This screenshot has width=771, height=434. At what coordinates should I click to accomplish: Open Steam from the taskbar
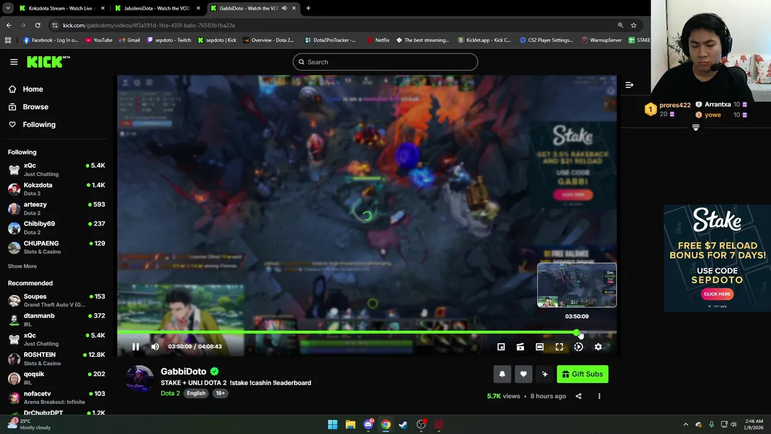(x=404, y=424)
